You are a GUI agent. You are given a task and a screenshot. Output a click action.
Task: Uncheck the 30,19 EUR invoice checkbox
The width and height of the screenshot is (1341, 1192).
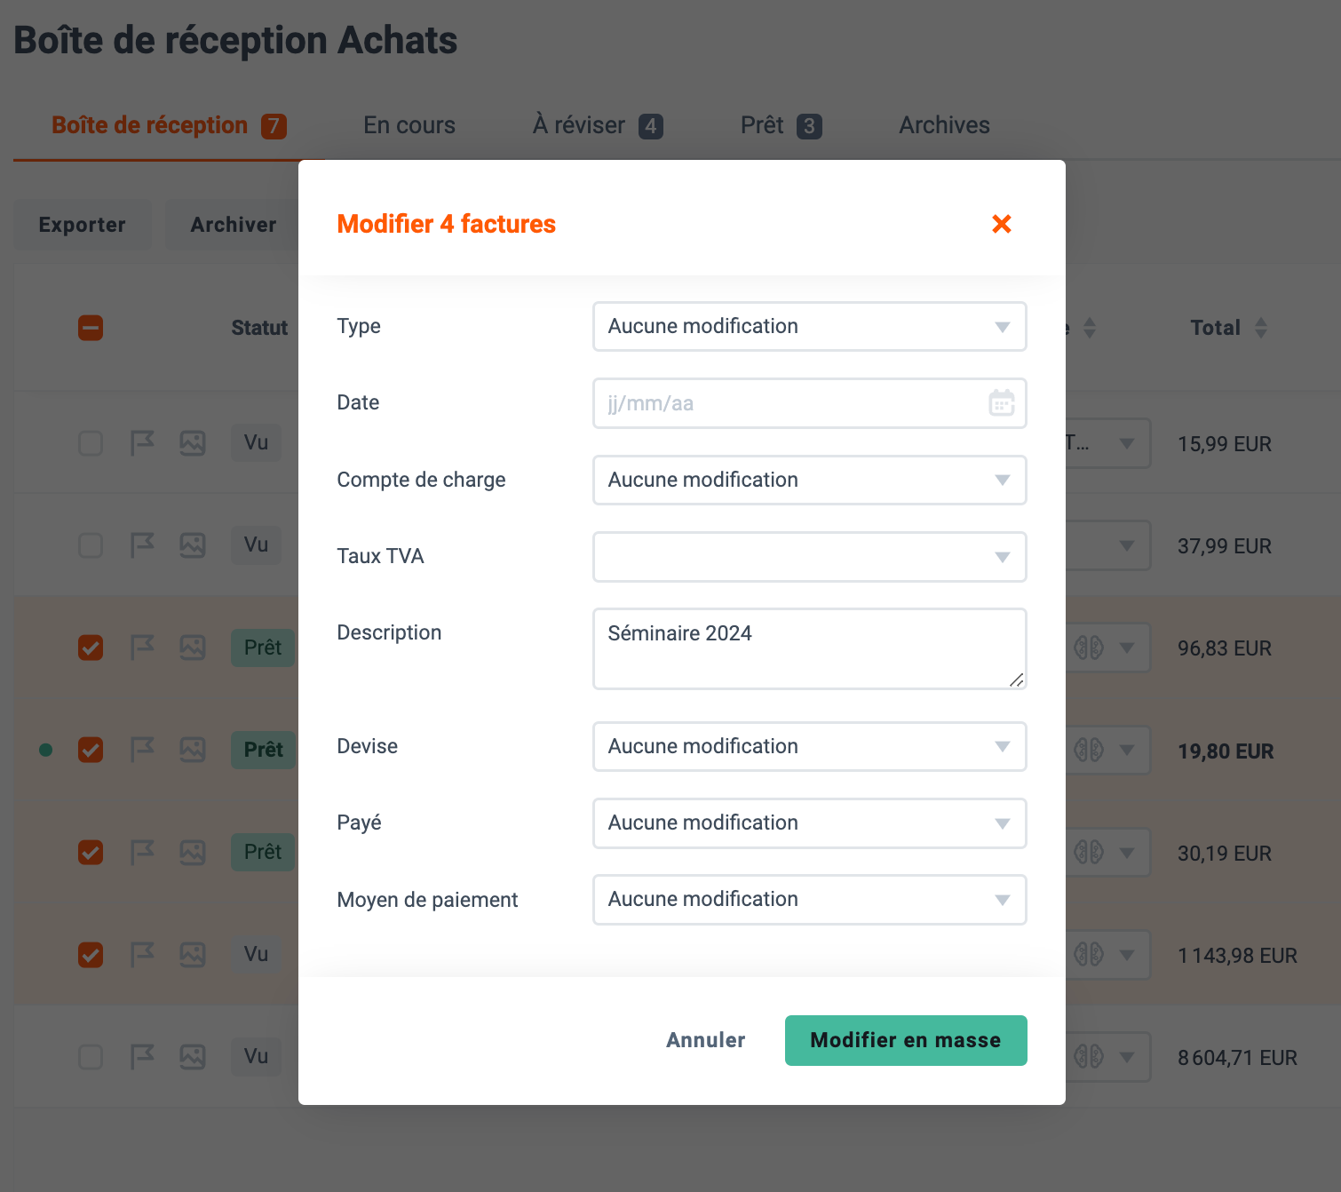point(91,852)
